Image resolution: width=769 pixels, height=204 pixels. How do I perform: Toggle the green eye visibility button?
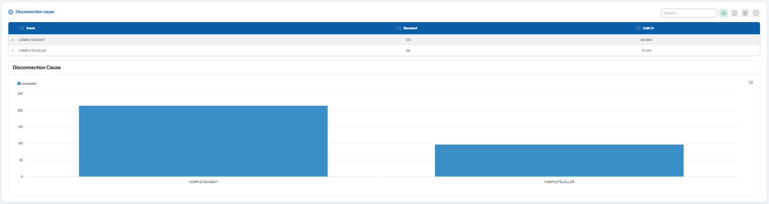pyautogui.click(x=724, y=13)
